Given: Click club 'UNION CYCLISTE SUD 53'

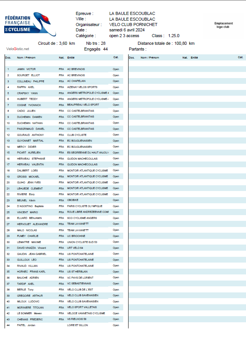Looking at the screenshot, I should 82,242.
